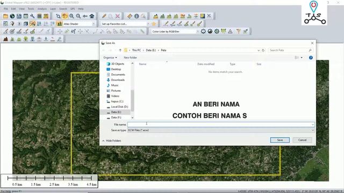The image size is (344, 193).
Task: Select Local Disk (D:) in navigation pane
Action: 119,107
